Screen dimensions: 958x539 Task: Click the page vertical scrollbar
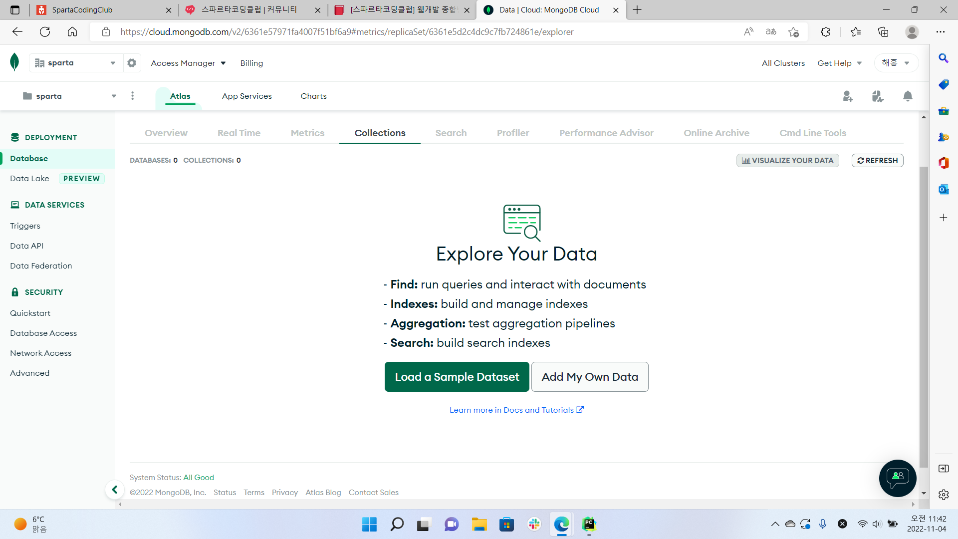(x=924, y=318)
